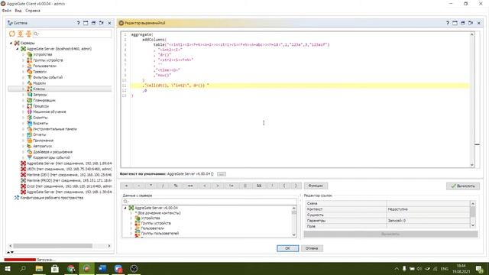The width and height of the screenshot is (489, 275).
Task: Open the Справка menu
Action: tap(33, 11)
